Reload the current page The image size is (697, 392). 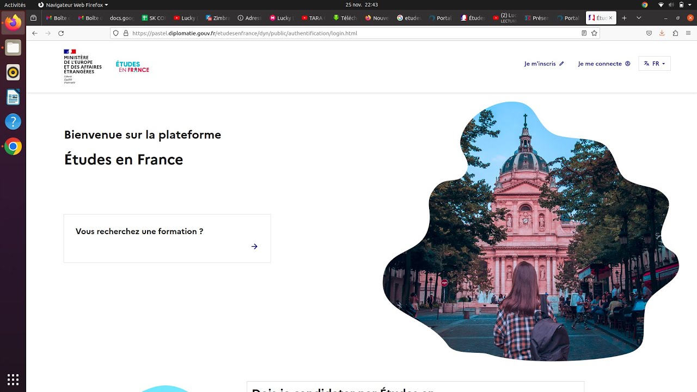61,33
